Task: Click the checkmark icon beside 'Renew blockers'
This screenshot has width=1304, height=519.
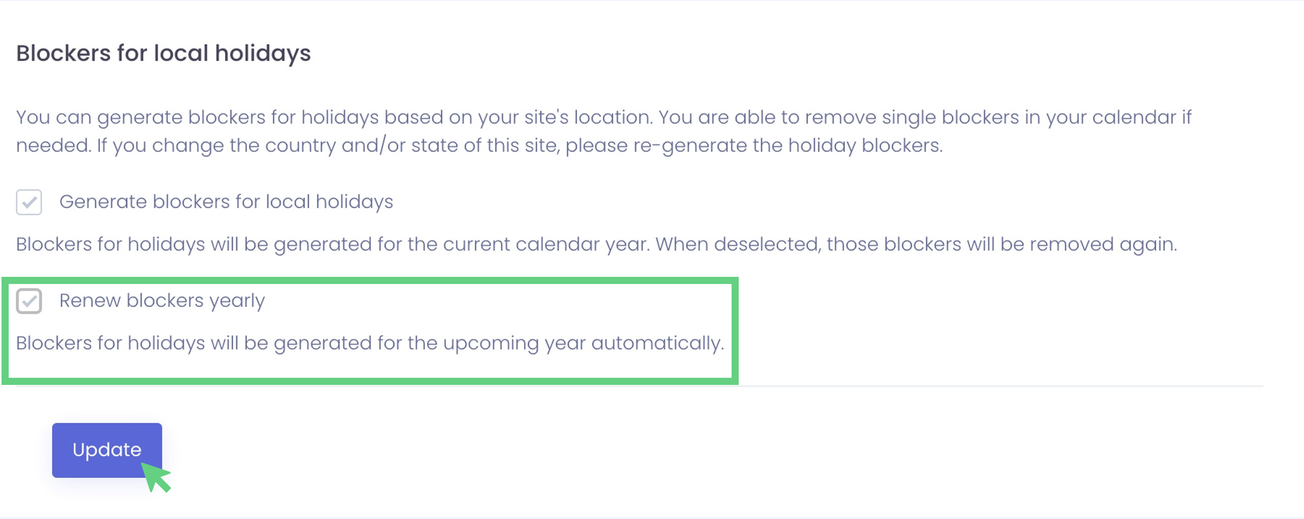Action: (x=29, y=301)
